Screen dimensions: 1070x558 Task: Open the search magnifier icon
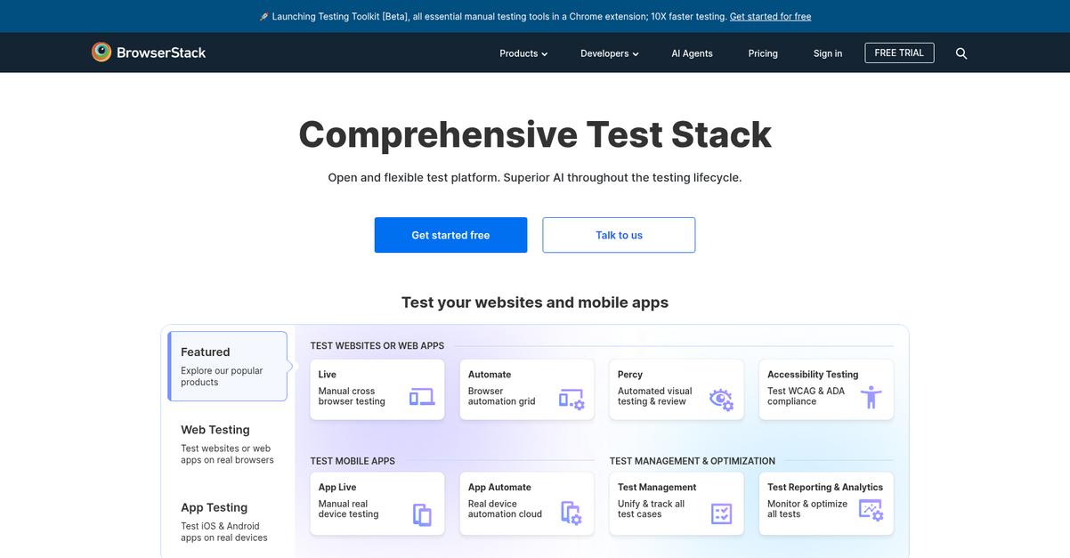(x=961, y=53)
